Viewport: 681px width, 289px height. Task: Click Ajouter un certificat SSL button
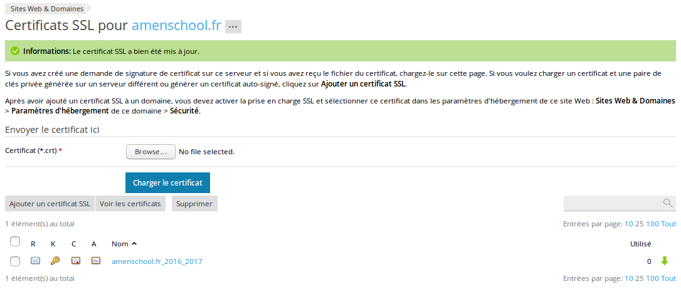point(50,204)
